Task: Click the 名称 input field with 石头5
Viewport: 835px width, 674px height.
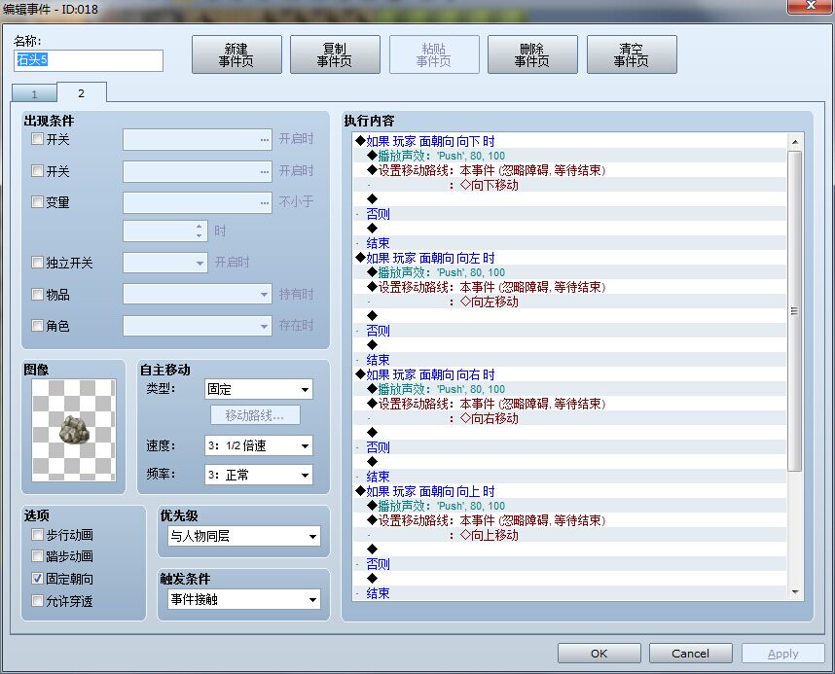Action: tap(89, 60)
